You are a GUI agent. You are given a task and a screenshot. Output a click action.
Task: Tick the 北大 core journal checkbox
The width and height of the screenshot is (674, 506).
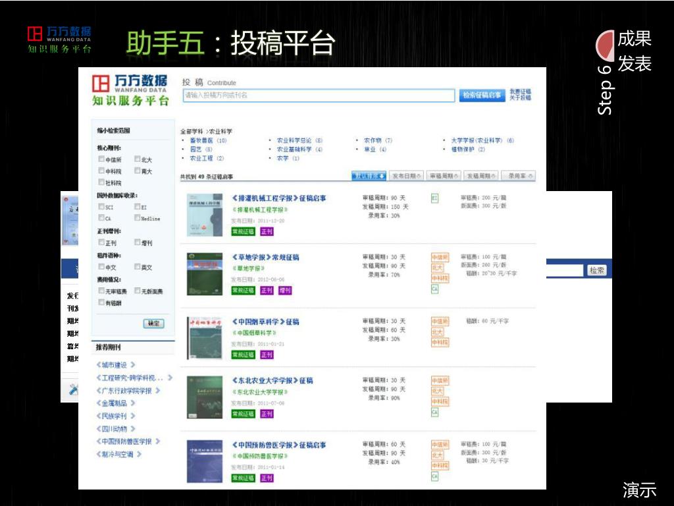(x=137, y=159)
